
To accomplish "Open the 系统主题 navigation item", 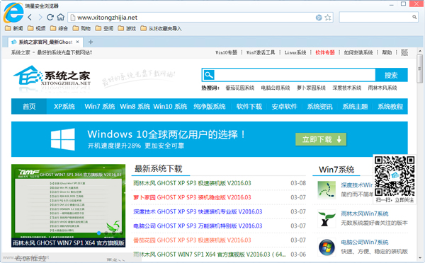I will pyautogui.click(x=355, y=106).
